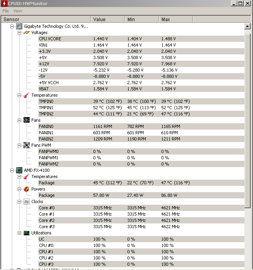Select the TMPIN2 temperature row
Screen dimensions: 253x270
tap(141, 114)
